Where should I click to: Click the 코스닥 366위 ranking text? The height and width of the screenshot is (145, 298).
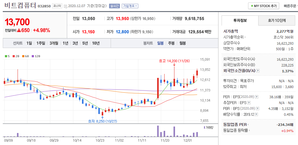click(284, 37)
